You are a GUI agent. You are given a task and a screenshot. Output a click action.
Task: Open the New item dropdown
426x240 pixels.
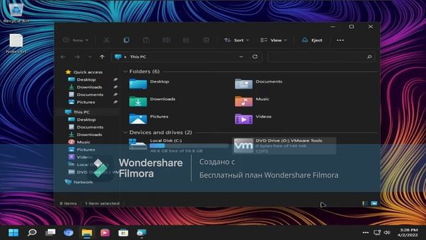[75, 40]
